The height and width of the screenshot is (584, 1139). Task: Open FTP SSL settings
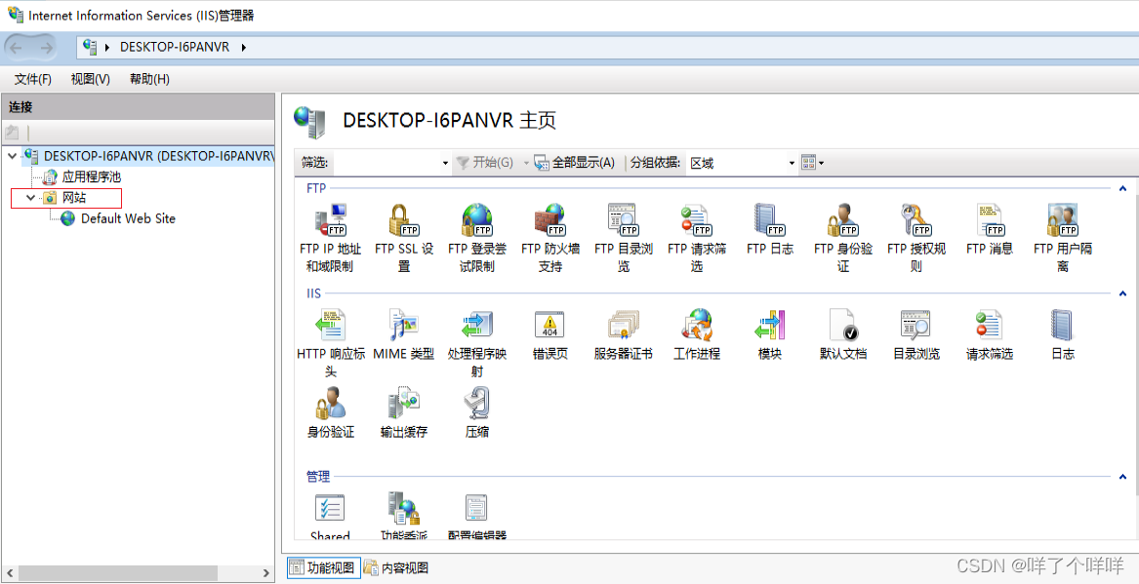click(x=404, y=238)
